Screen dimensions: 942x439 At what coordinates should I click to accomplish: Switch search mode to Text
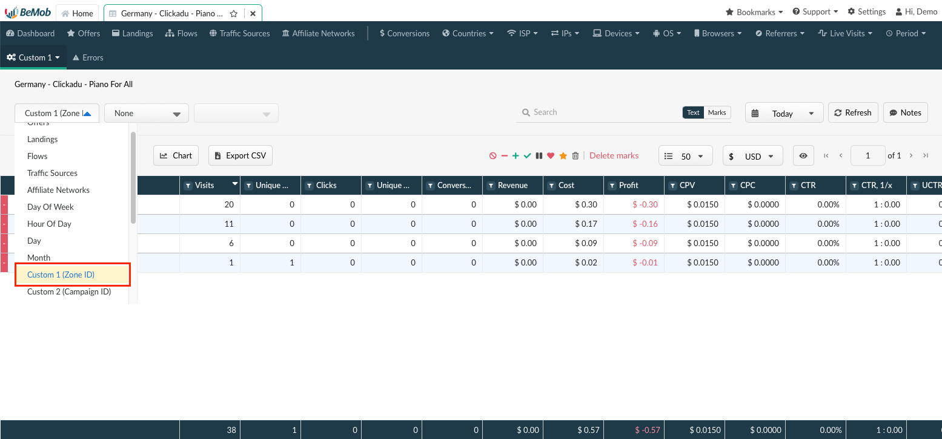(693, 112)
